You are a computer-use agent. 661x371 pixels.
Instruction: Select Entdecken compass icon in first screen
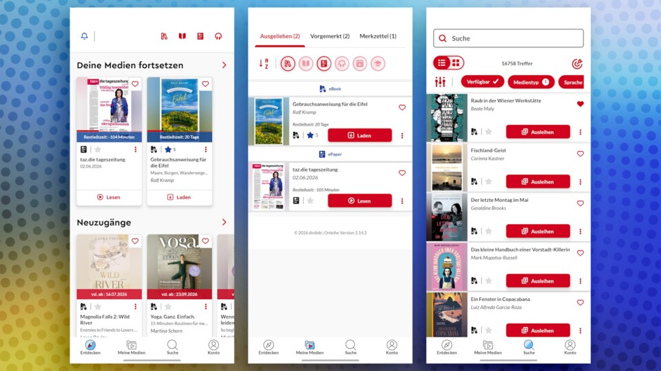click(90, 345)
